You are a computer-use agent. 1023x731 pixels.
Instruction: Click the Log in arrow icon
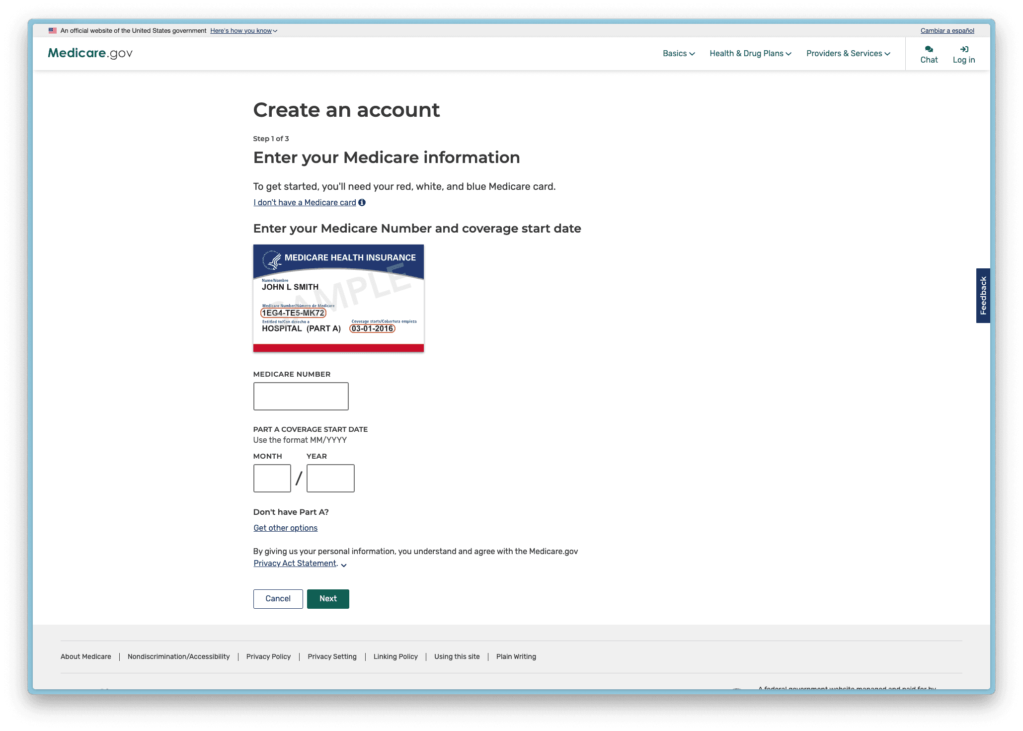(x=964, y=49)
